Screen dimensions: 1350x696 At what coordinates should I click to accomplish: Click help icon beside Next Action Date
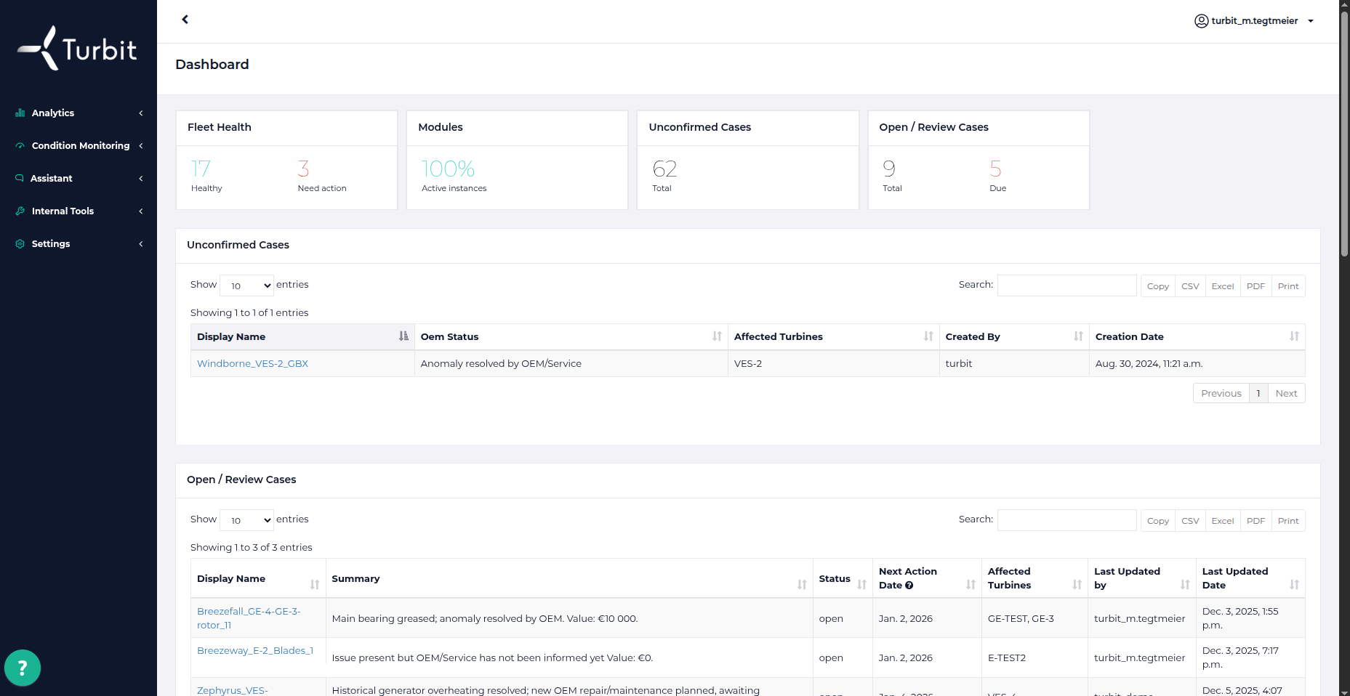pos(909,586)
